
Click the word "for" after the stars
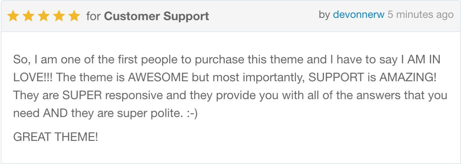click(x=93, y=16)
